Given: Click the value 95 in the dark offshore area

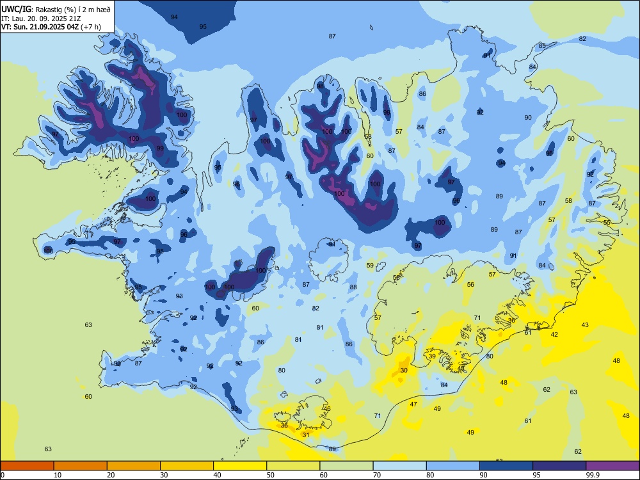Looking at the screenshot, I should click(x=203, y=26).
